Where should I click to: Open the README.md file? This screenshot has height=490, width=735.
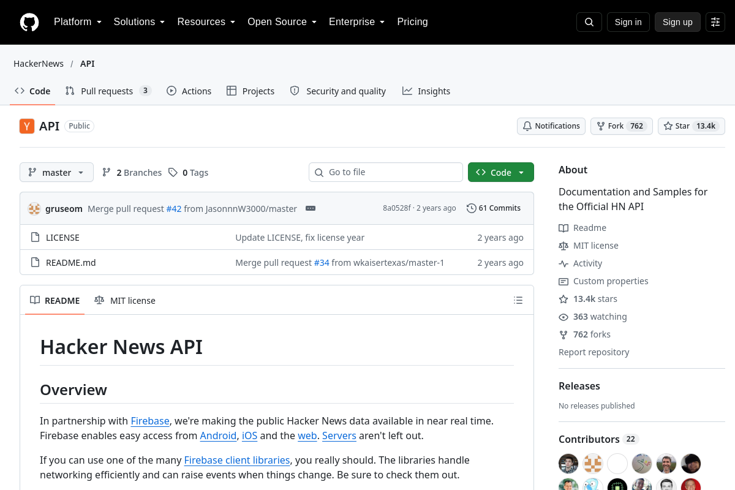71,263
